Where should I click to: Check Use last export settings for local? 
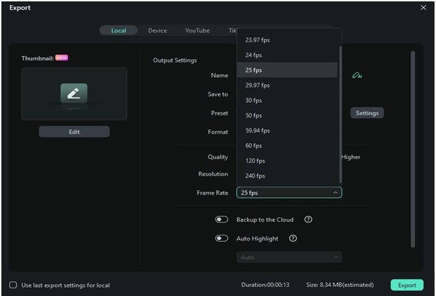coord(13,285)
